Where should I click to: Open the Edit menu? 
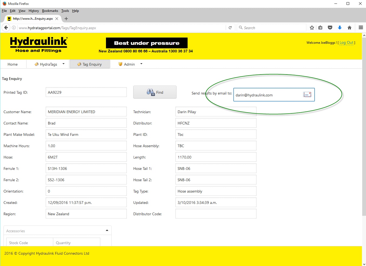point(13,11)
